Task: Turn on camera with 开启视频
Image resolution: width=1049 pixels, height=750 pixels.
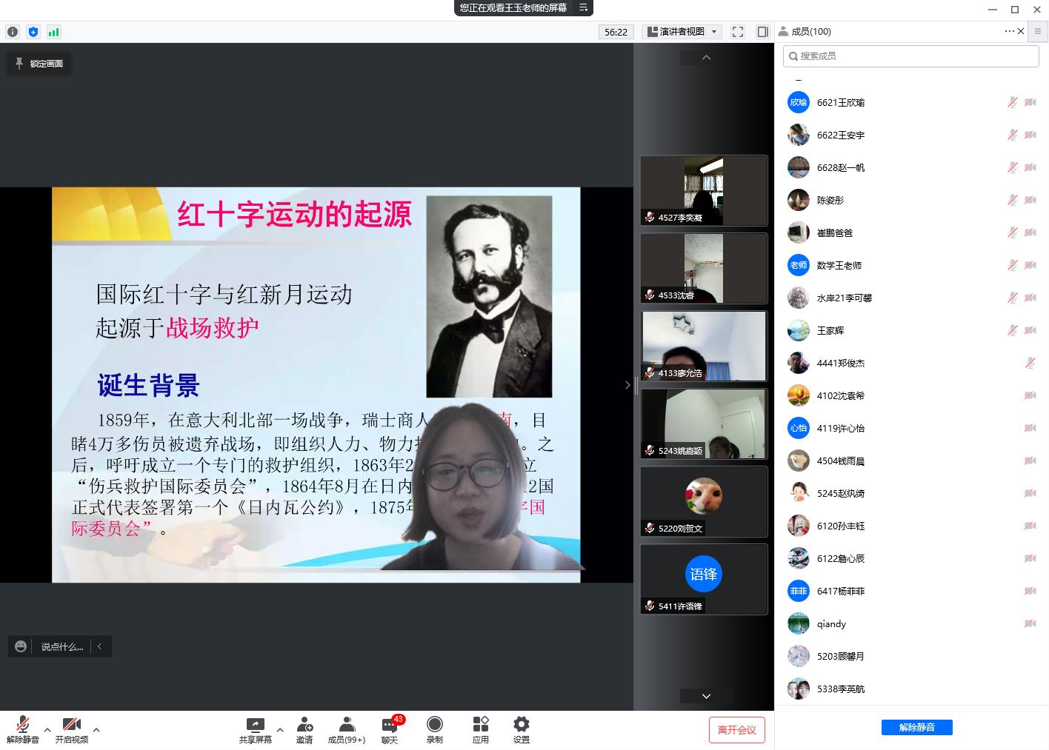Action: pos(72,729)
